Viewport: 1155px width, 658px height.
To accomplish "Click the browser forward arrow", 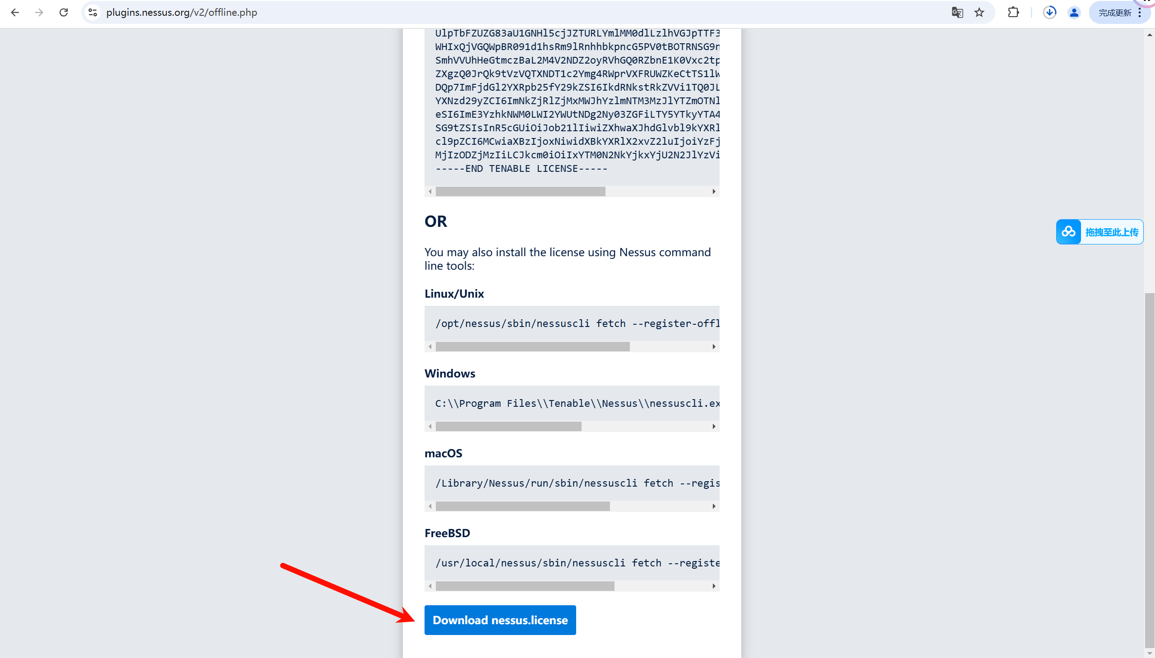I will (x=39, y=12).
